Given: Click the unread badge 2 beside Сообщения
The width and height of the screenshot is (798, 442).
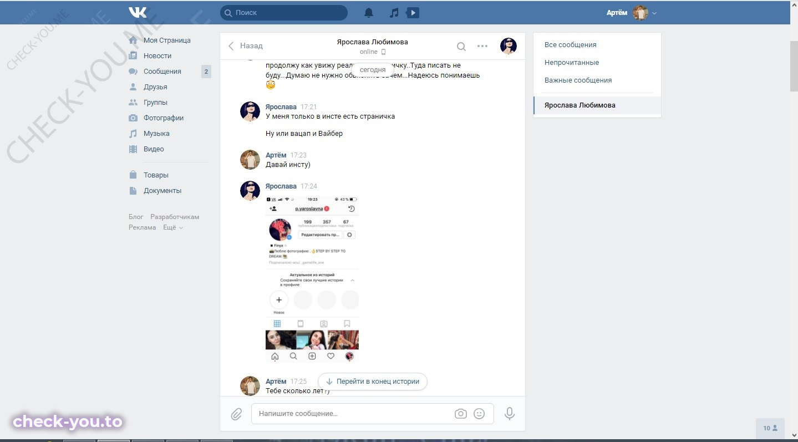Looking at the screenshot, I should click(x=206, y=72).
